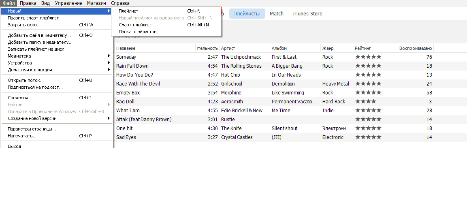The image size is (467, 216).
Task: Choose Плейлист in the submenu
Action: pyautogui.click(x=166, y=11)
